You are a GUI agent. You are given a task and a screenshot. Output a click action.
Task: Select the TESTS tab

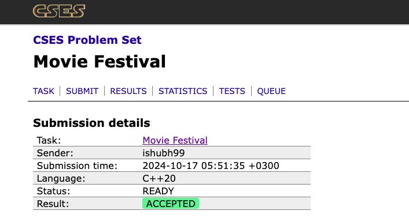click(x=232, y=91)
